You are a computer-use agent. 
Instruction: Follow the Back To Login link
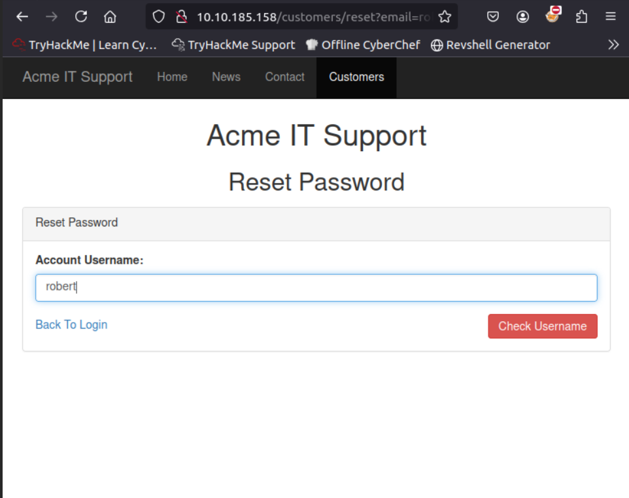click(x=71, y=325)
